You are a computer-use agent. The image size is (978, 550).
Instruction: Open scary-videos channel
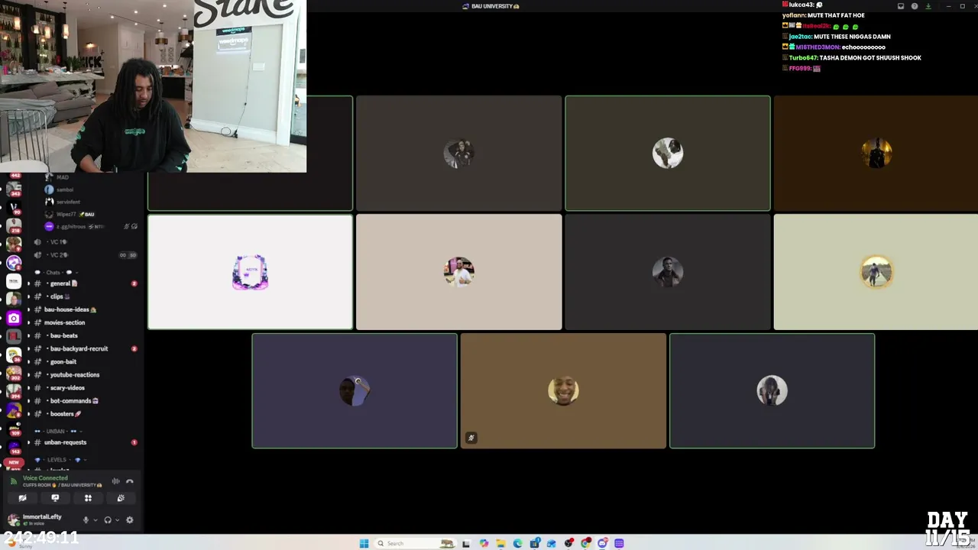pyautogui.click(x=84, y=387)
